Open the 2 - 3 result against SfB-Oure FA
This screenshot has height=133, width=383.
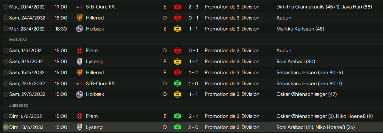point(194,7)
